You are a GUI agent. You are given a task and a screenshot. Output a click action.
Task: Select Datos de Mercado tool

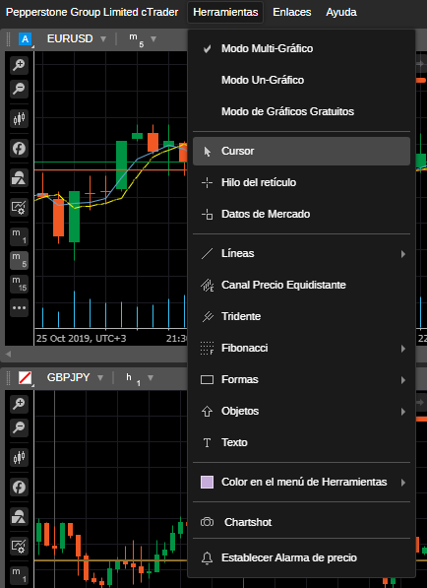point(301,214)
